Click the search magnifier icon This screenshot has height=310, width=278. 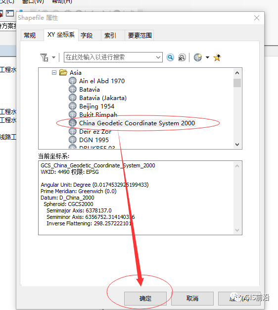[x=170, y=57]
